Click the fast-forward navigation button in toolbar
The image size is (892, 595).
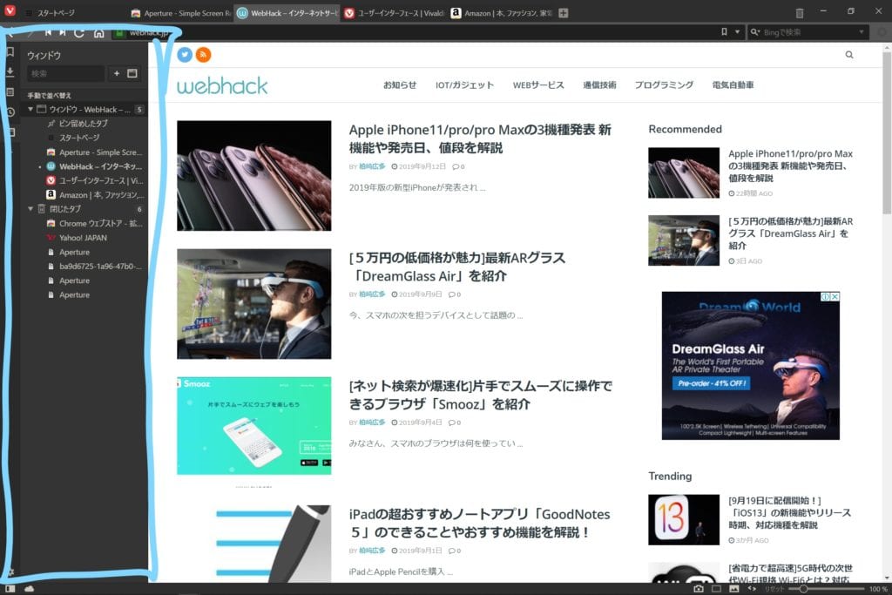63,32
